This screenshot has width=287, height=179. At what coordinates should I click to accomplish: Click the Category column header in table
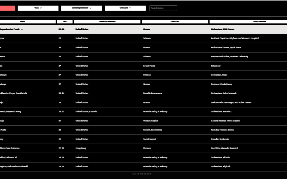click(x=175, y=21)
